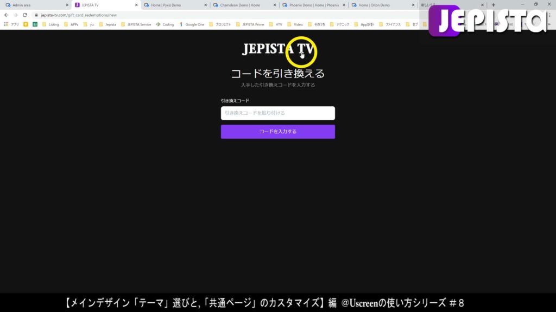
Task: Open the そのうち bookmark folder
Action: (x=317, y=24)
